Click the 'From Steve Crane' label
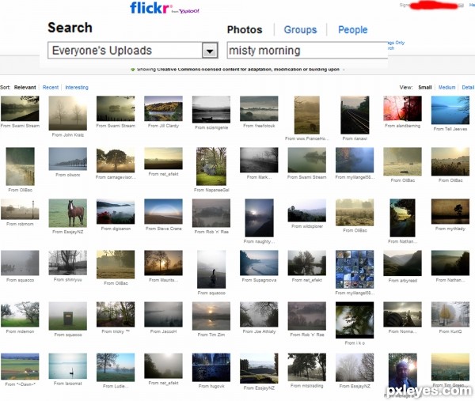Image resolution: width=475 pixels, height=401 pixels. pos(163,229)
